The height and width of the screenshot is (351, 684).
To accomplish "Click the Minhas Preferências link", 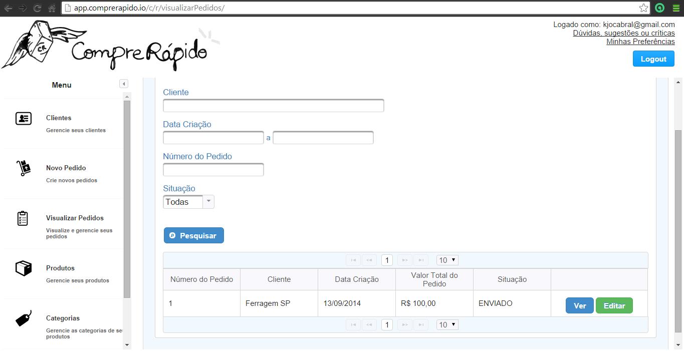I will 640,42.
